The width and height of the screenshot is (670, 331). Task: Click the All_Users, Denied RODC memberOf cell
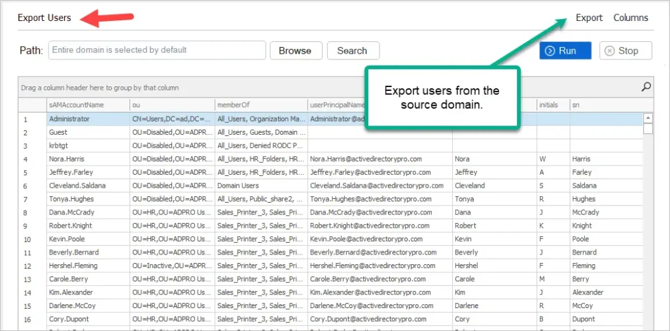pyautogui.click(x=261, y=146)
